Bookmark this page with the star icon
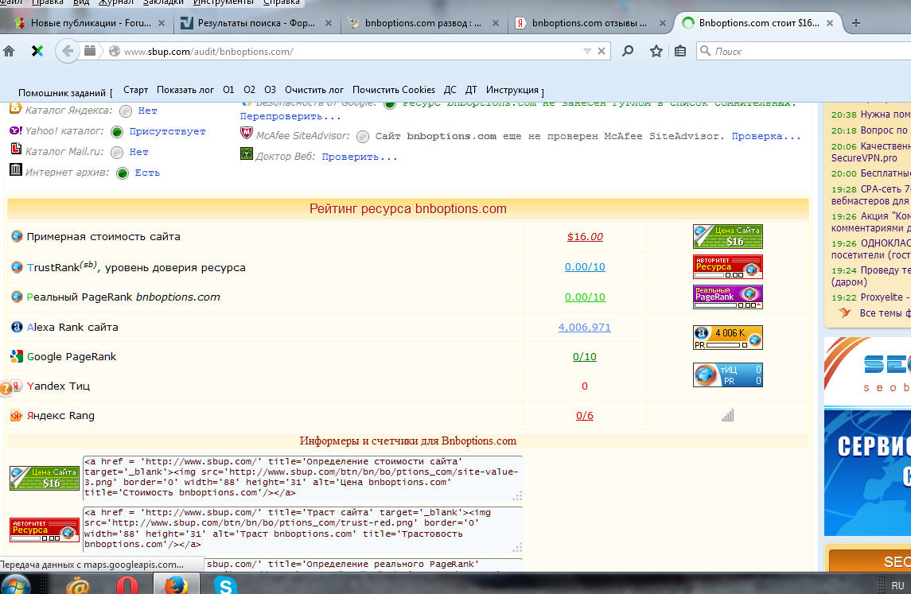This screenshot has width=911, height=594. 656,51
